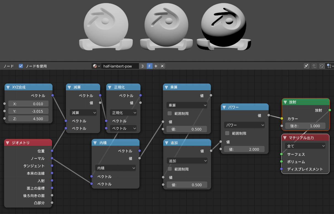Viewport: 334px width, 214px height.
Task: Open snap type dropdown in header
Action: click(330, 66)
